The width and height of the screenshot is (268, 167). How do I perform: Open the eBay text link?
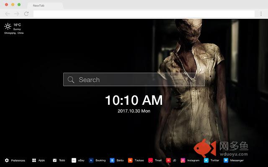[x=81, y=160]
